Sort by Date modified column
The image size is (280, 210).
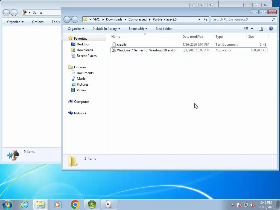[197, 37]
